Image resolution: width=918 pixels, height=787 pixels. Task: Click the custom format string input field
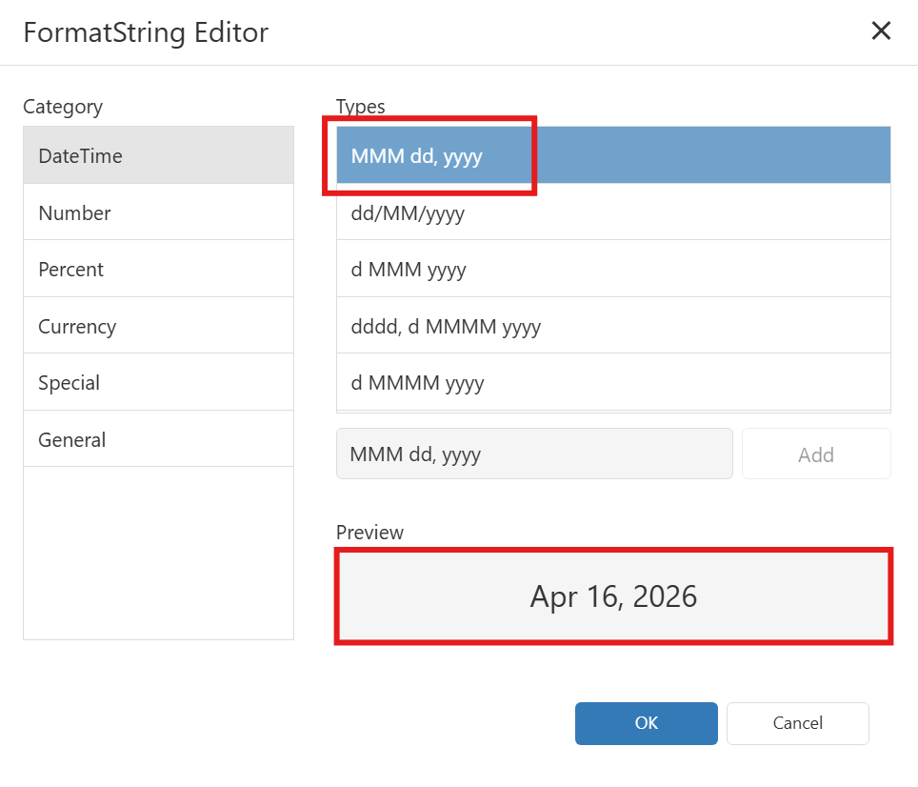click(x=533, y=454)
